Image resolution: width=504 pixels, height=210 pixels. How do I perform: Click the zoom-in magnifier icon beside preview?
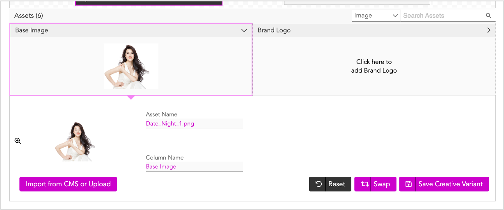pyautogui.click(x=18, y=141)
